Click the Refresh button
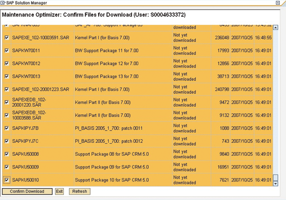The width and height of the screenshot is (286, 200). point(80,191)
